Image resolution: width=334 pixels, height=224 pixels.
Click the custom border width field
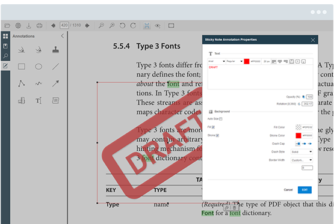point(307,168)
